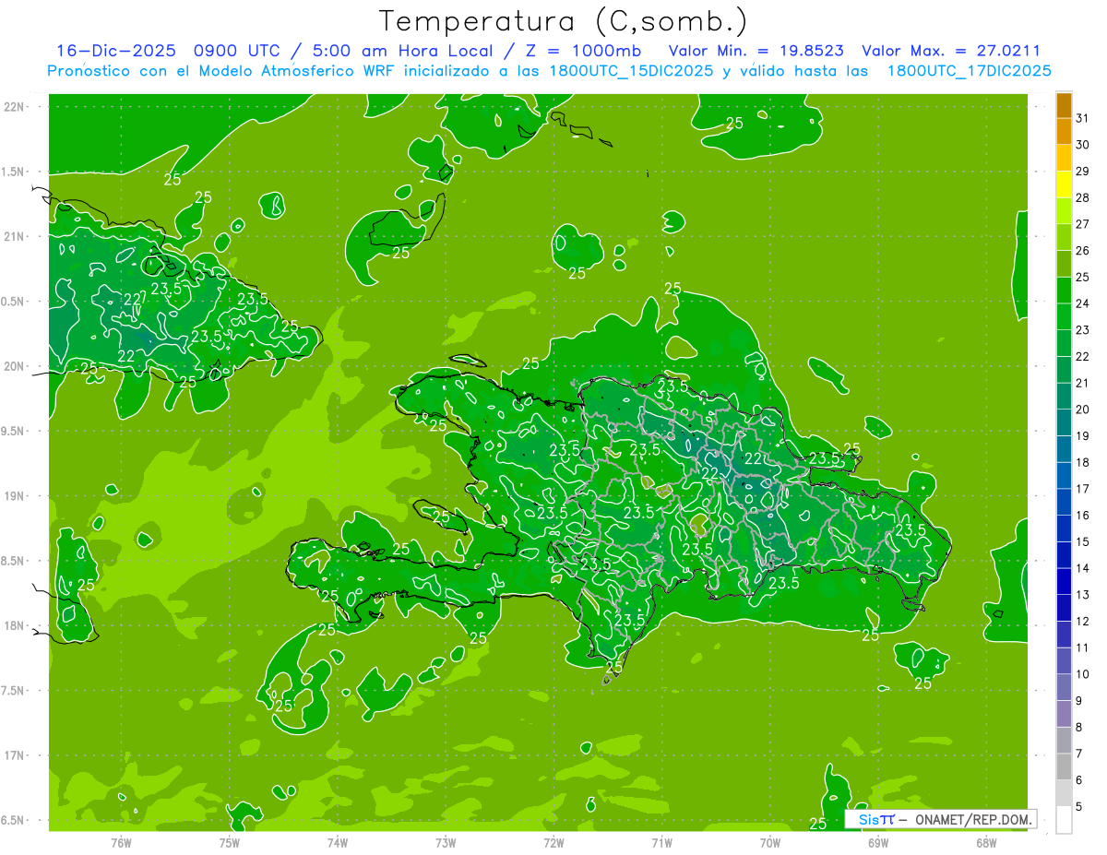This screenshot has width=1107, height=855.
Task: Click the 72W longitude axis label
Action: 553,842
